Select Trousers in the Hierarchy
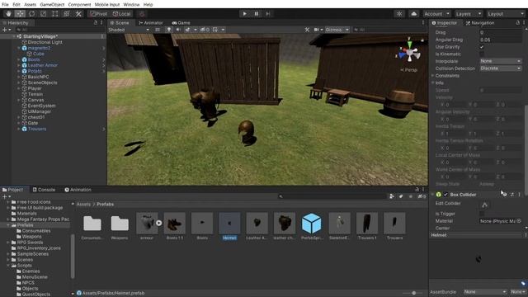Image resolution: width=528 pixels, height=297 pixels. coord(37,129)
